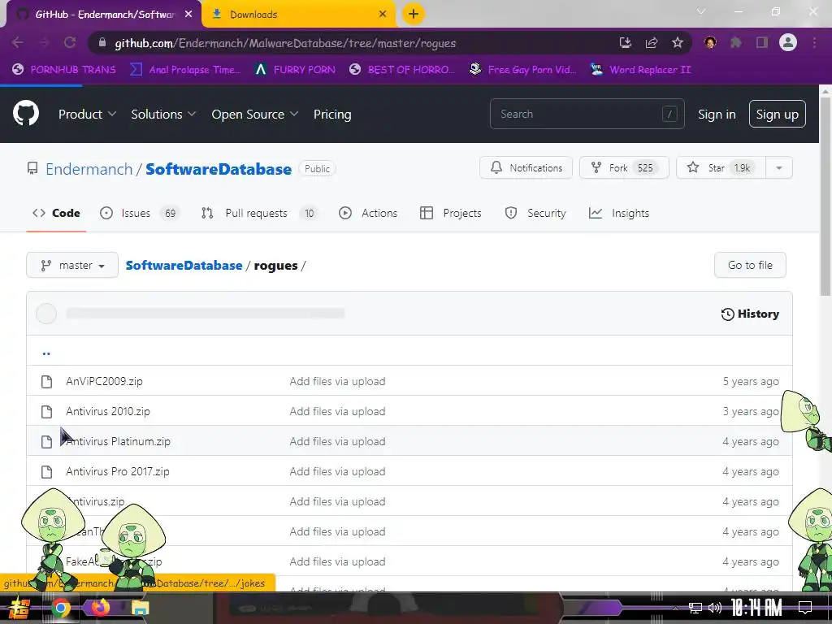The height and width of the screenshot is (624, 832).
Task: Go to parent directory via double dots
Action: coord(46,353)
